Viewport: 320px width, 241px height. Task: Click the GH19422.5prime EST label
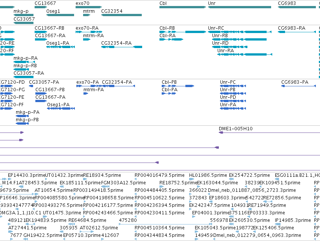tap(42, 235)
